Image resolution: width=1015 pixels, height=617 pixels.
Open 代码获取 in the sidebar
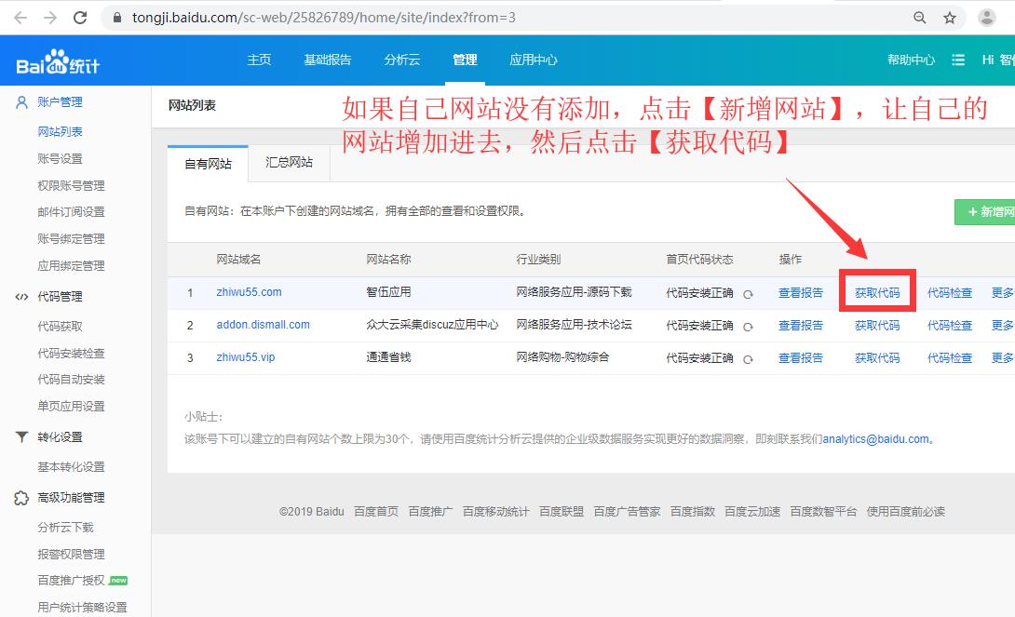[60, 327]
